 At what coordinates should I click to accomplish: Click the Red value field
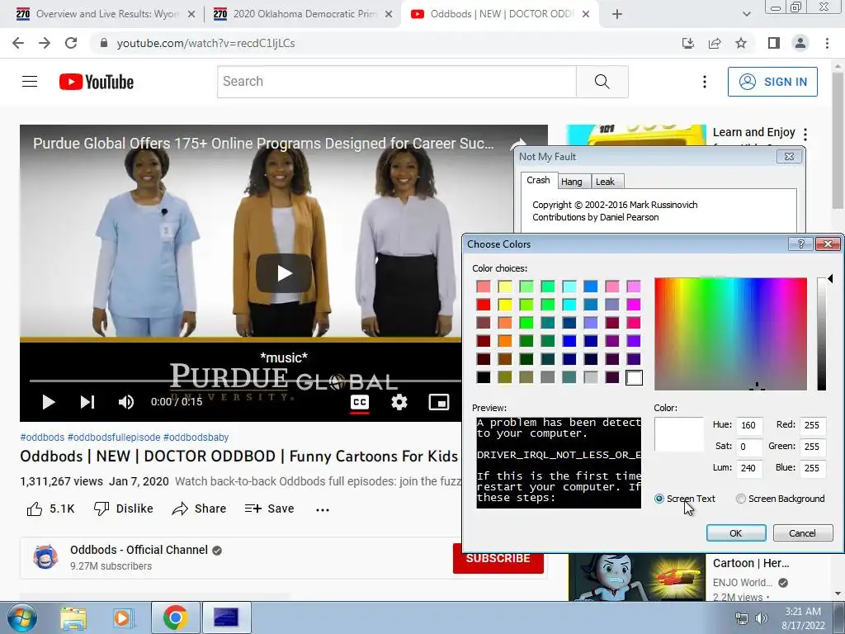pos(813,425)
